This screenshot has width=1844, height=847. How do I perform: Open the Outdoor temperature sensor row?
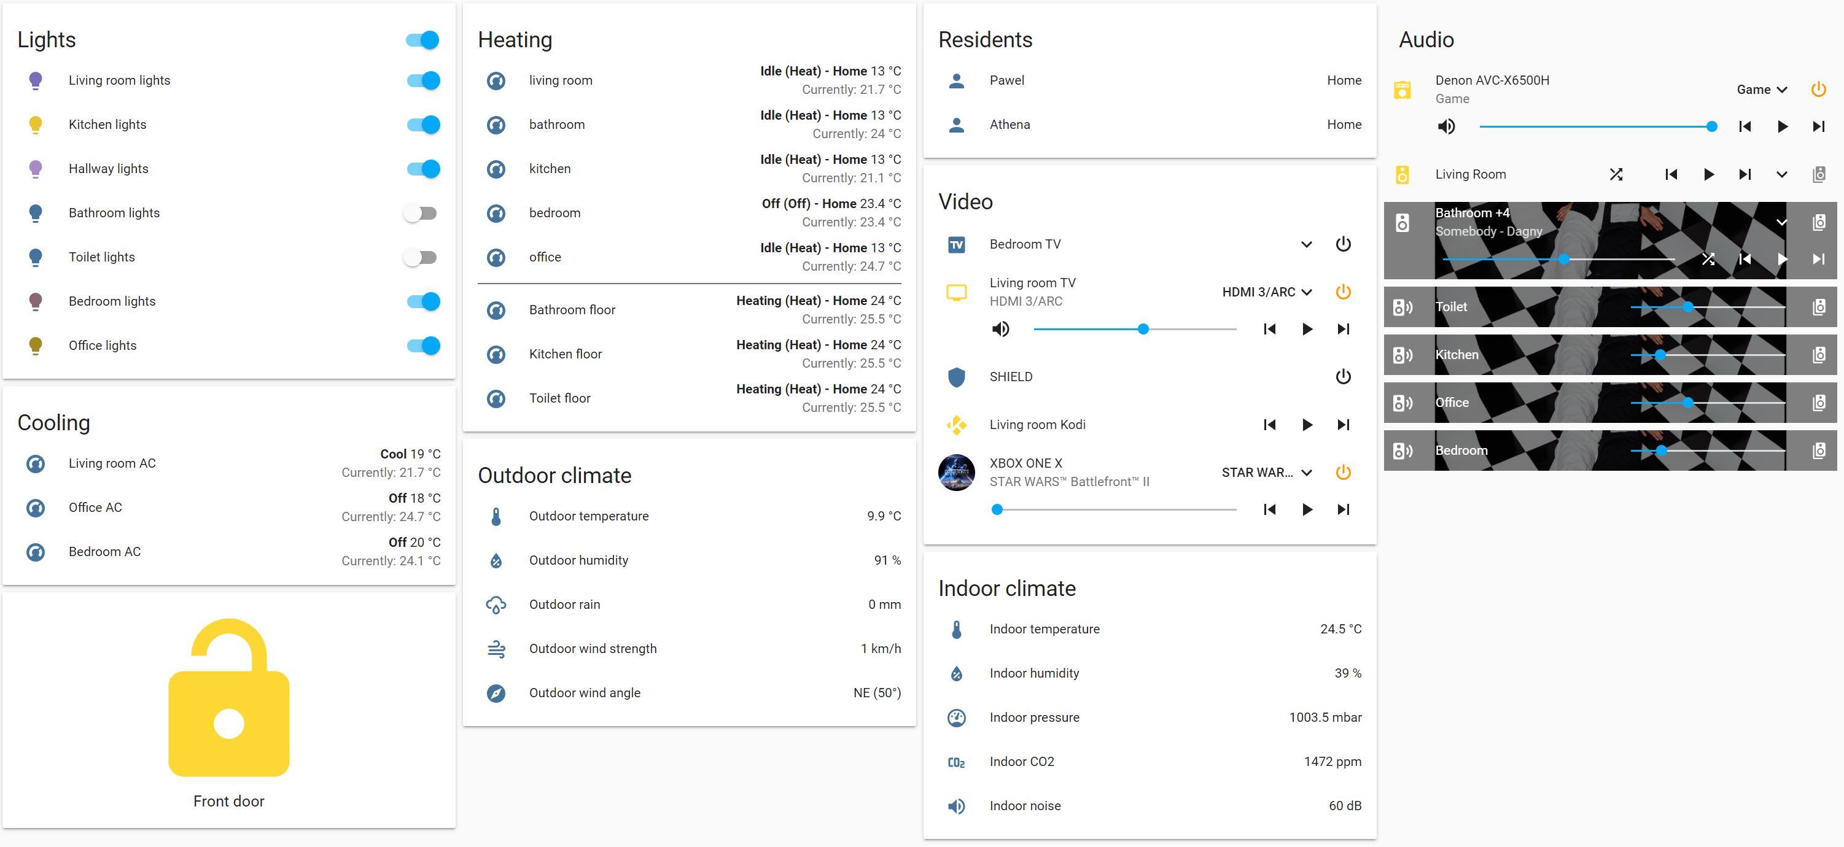pos(588,517)
